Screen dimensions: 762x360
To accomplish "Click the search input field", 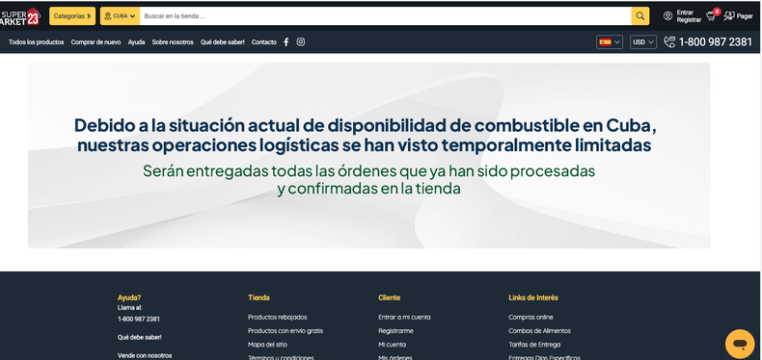I will [386, 16].
